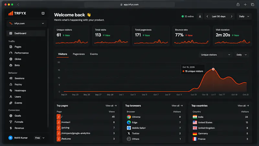Open the Dashboard grid icon
This screenshot has height=146, width=259.
point(11,33)
